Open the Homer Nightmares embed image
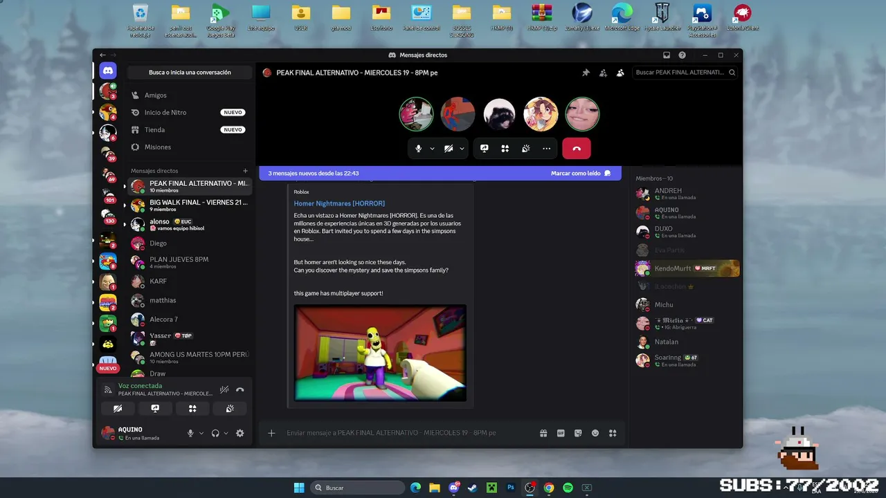This screenshot has width=886, height=498. pyautogui.click(x=380, y=353)
